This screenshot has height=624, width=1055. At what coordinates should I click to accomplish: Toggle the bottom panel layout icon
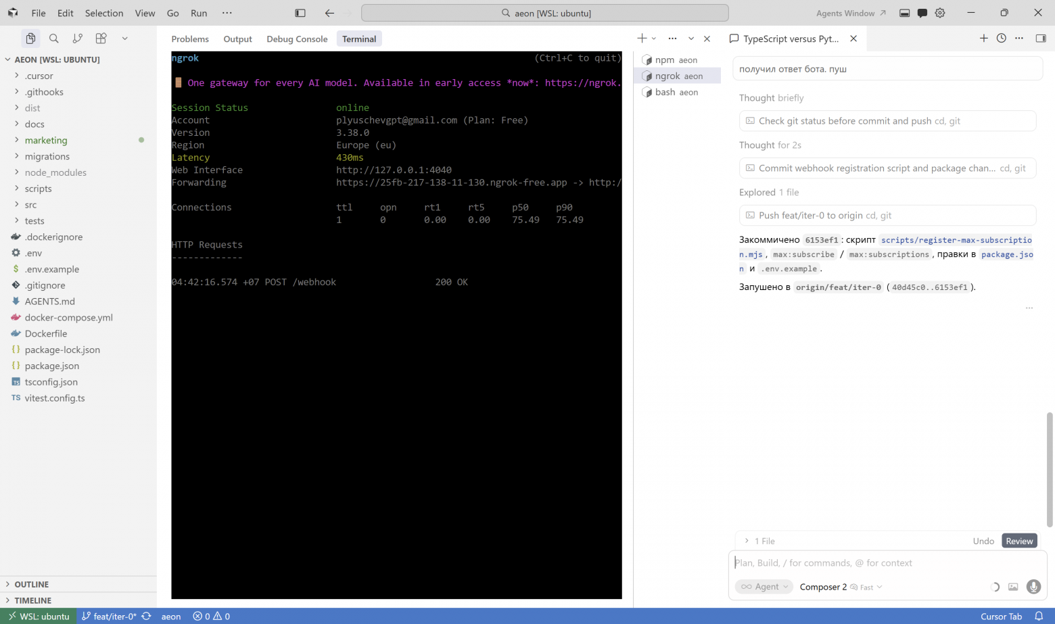904,13
